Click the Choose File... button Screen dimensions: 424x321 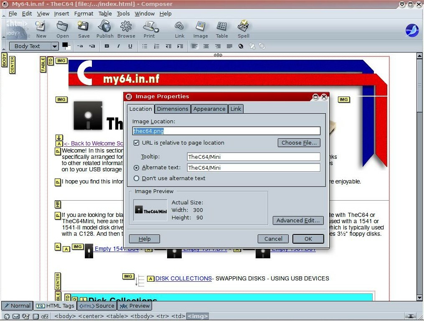click(x=299, y=143)
